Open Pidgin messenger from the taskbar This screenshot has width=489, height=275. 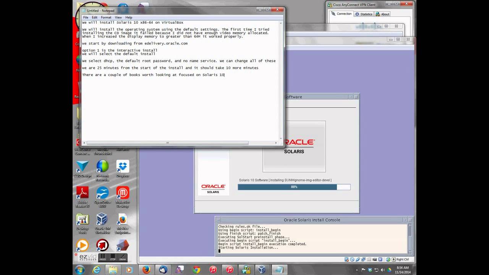click(x=180, y=270)
